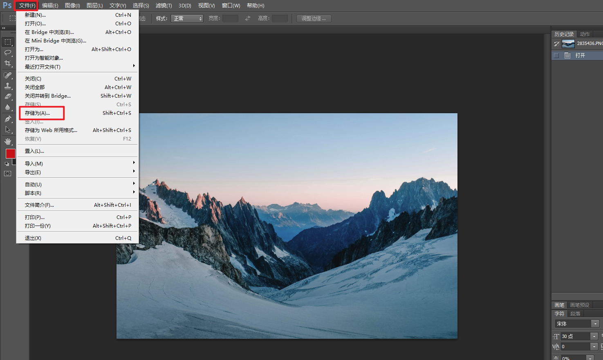Select the Rectangular Marquee tool
Image resolution: width=603 pixels, height=360 pixels.
click(8, 42)
